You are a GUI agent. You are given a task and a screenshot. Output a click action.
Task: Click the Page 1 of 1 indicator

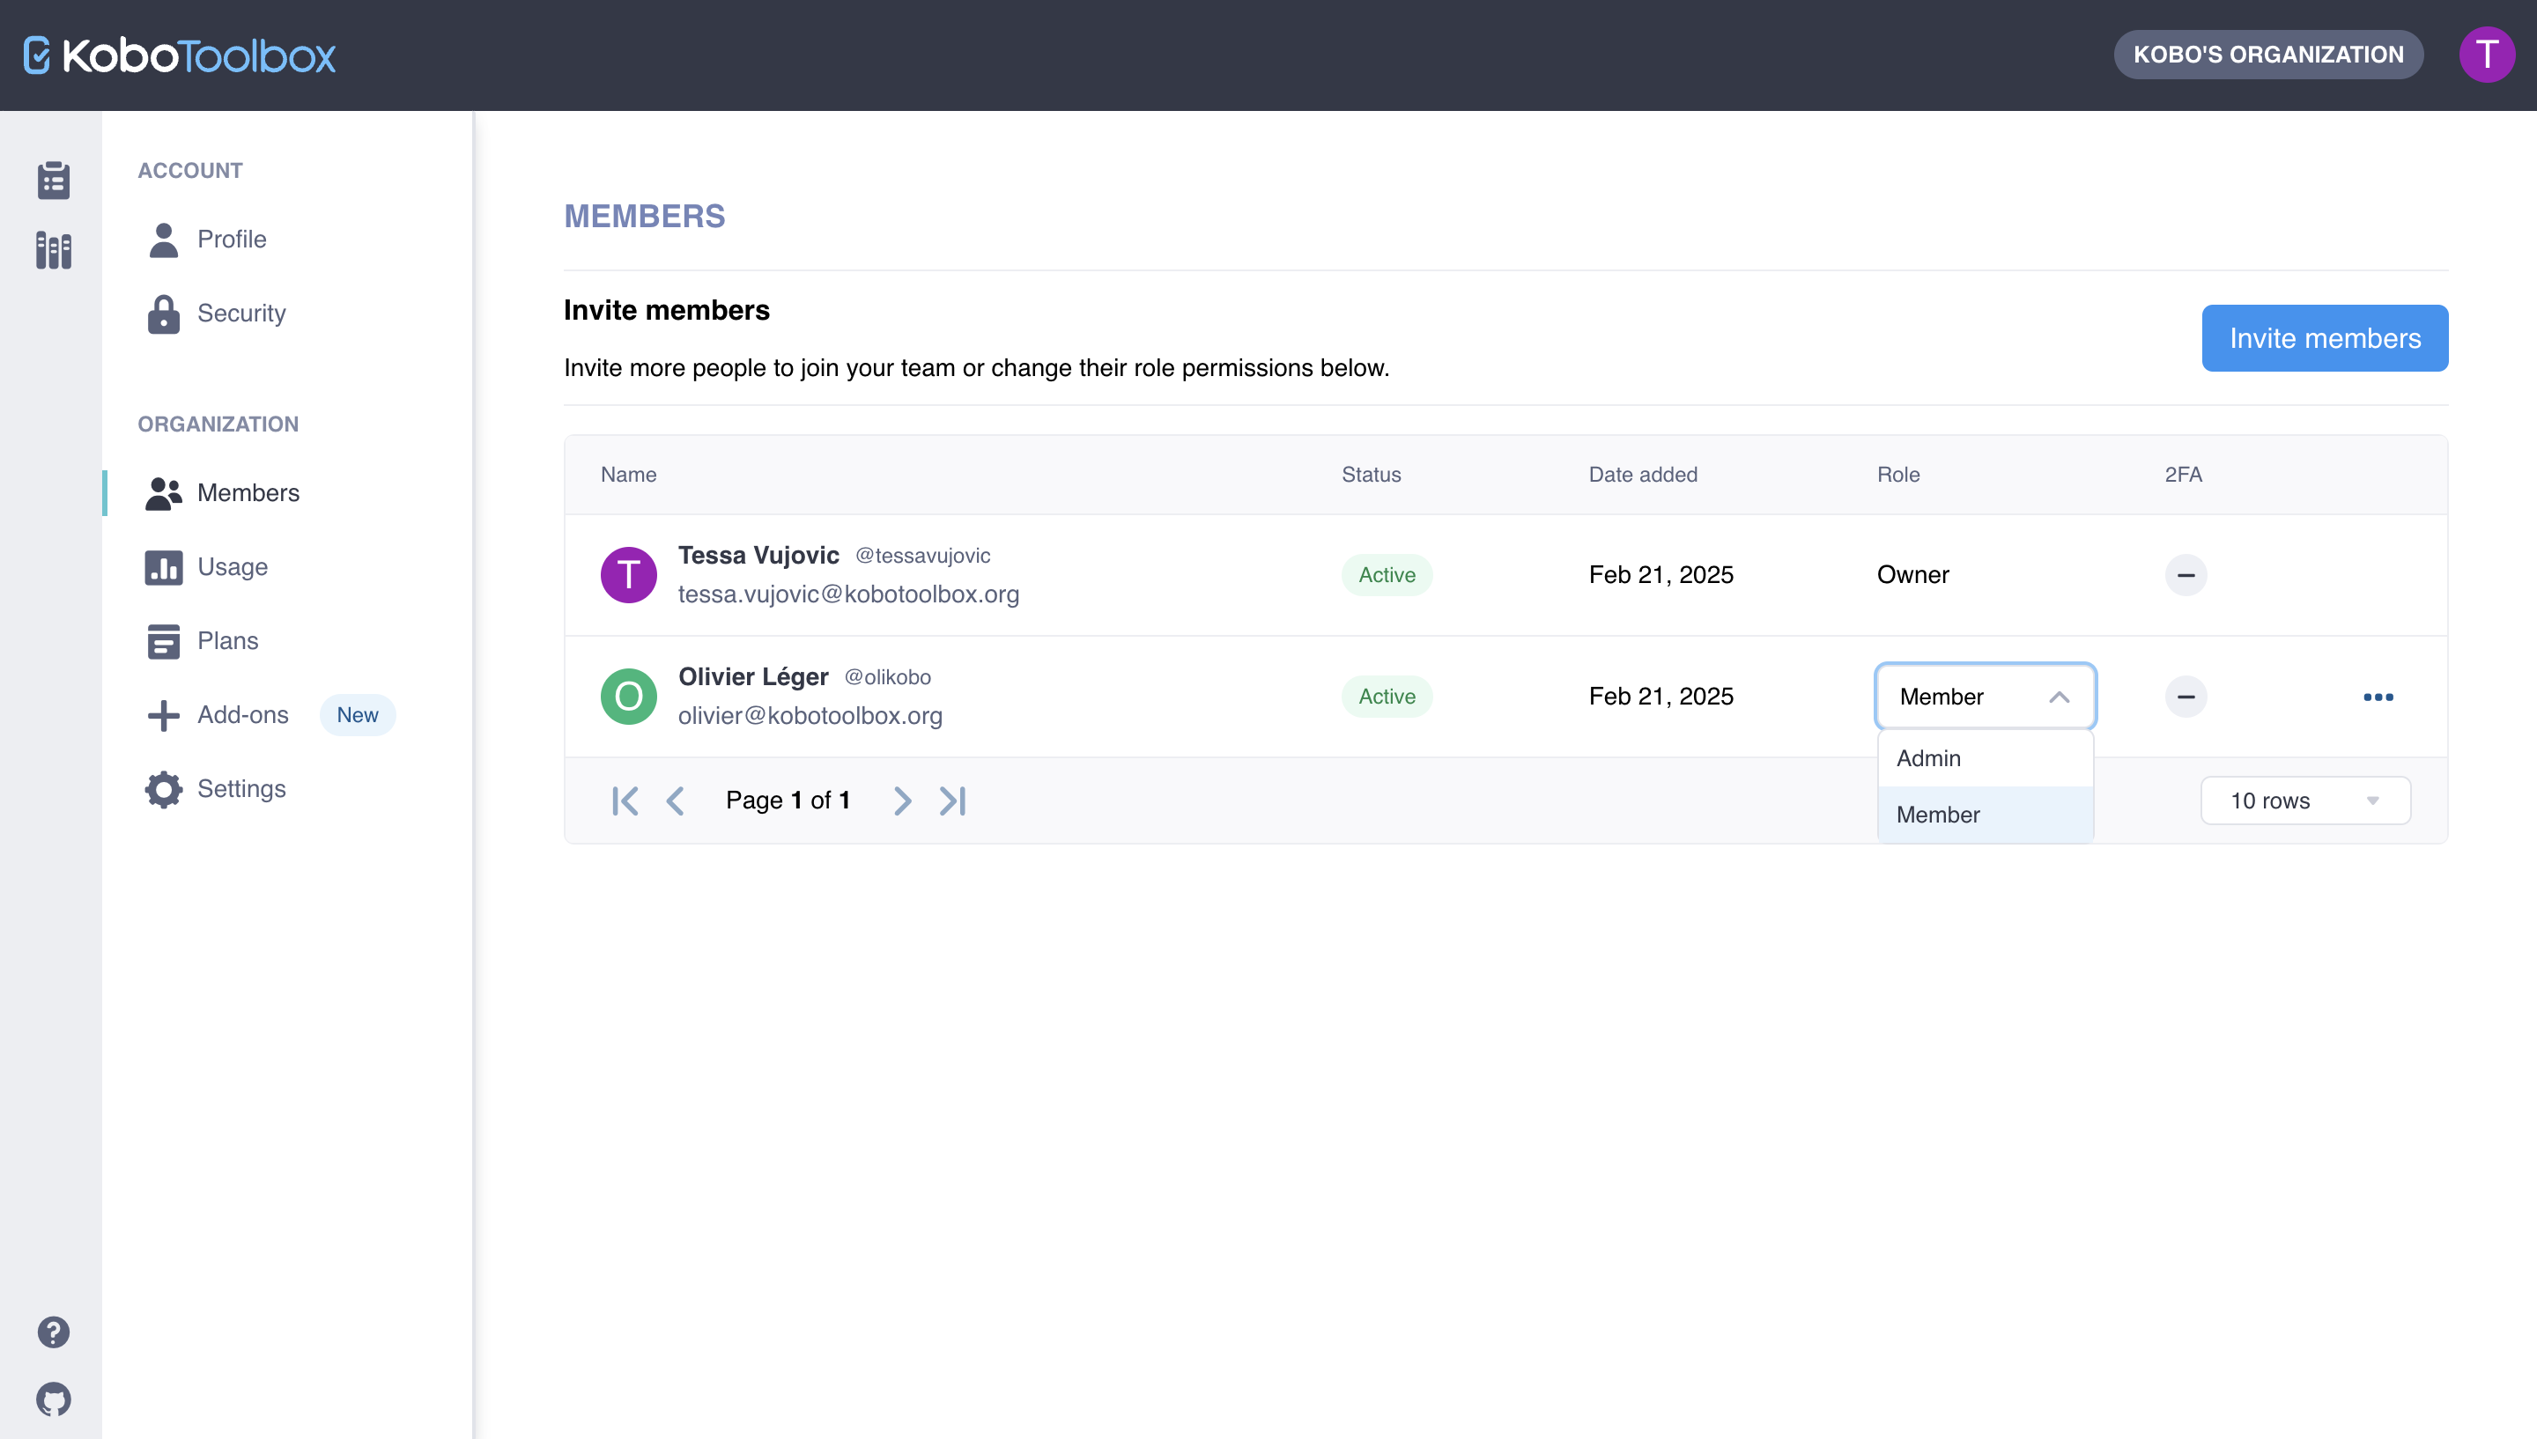[788, 801]
